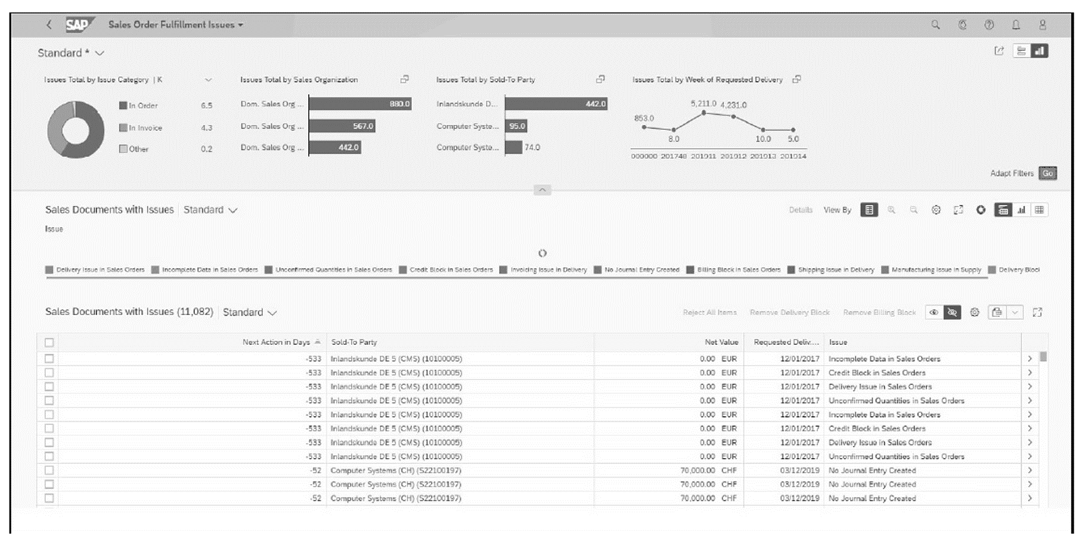This screenshot has width=1085, height=545.
Task: Check the select-all checkbox in table header
Action: click(48, 341)
